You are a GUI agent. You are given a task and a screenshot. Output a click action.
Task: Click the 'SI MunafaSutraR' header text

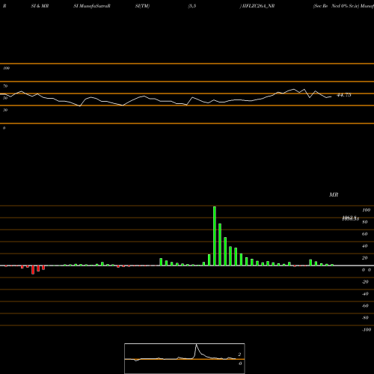tap(92, 6)
